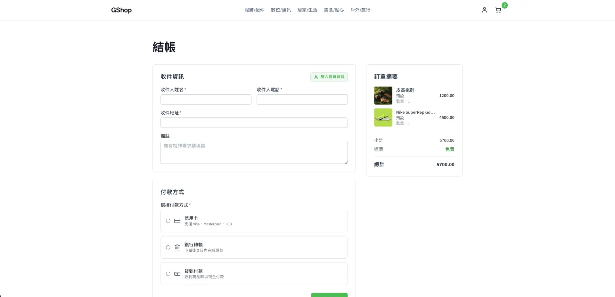Image resolution: width=615 pixels, height=297 pixels.
Task: Click the GShop logo
Action: [121, 10]
